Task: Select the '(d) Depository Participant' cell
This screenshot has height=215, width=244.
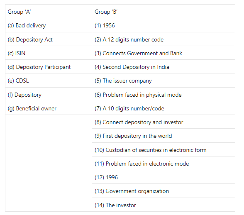Action: click(x=49, y=67)
